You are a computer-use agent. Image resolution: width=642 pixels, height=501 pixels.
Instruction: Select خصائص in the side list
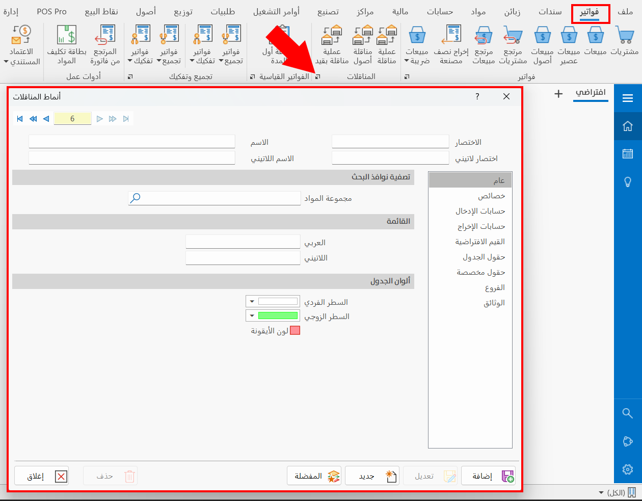[491, 196]
